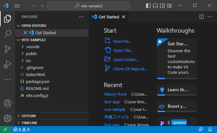Open notifications bell in status bar
This screenshot has width=217, height=133.
coord(210,130)
